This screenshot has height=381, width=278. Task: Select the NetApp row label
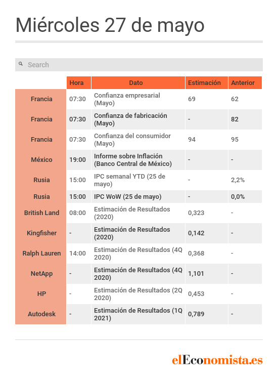(41, 274)
